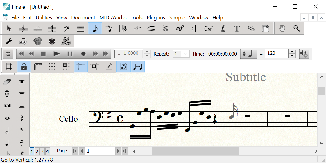This screenshot has height=163, width=326.
Task: Click the horizontal scrollbar thumb
Action: (195, 151)
